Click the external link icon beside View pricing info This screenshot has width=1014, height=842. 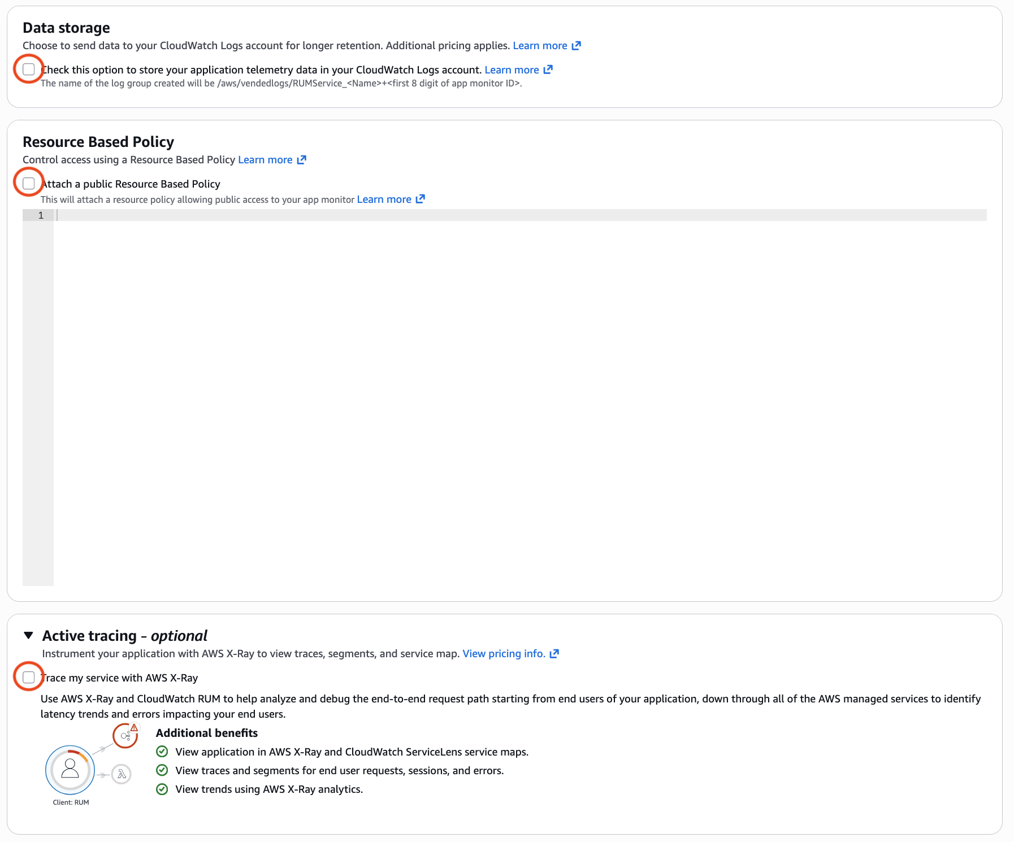point(555,653)
